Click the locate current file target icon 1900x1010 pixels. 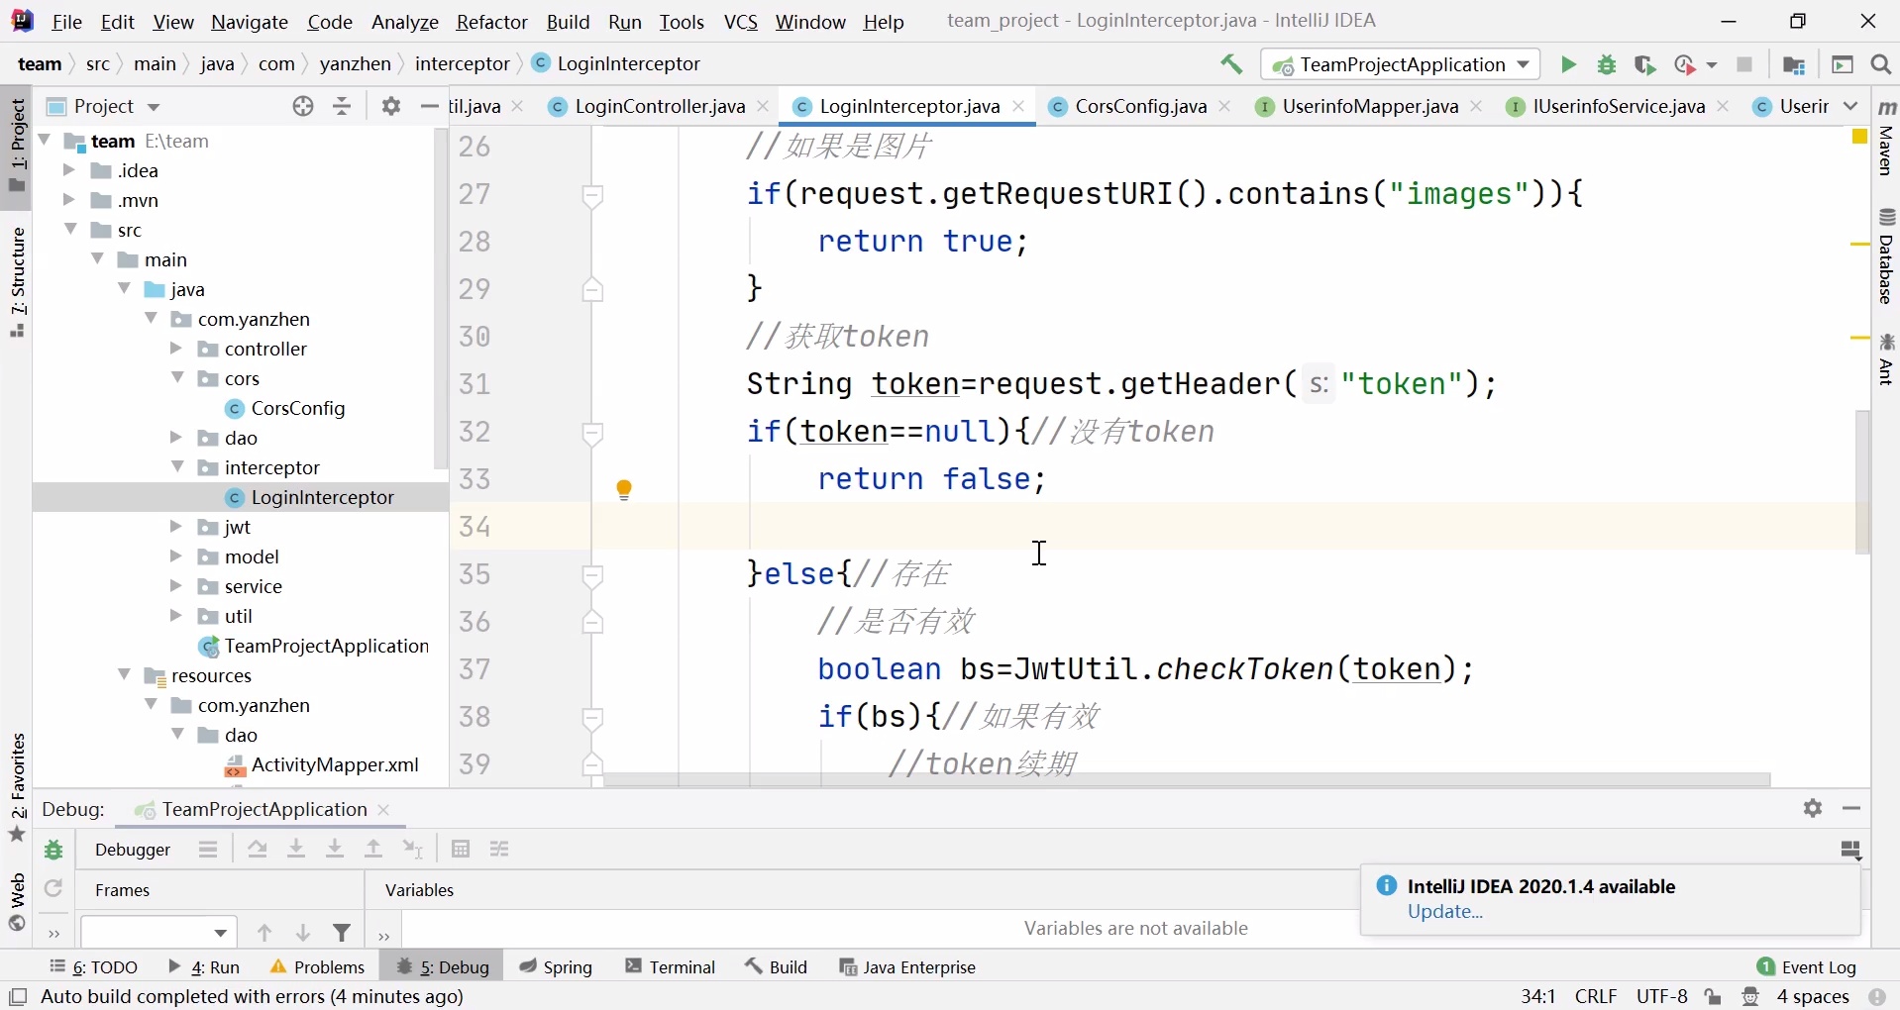pyautogui.click(x=303, y=106)
